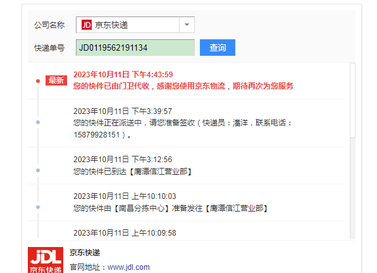This screenshot has height=273, width=377.
Task: Click the red latest timeline dot
Action: coord(38,81)
